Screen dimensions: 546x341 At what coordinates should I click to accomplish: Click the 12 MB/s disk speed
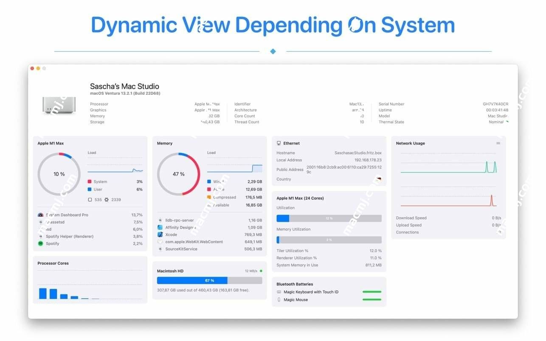click(251, 271)
